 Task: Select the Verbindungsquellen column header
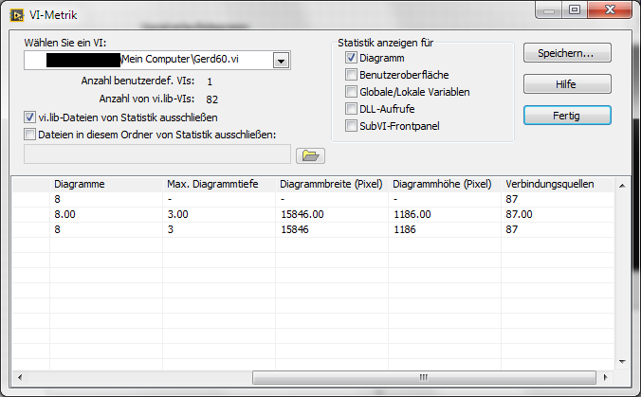(558, 184)
